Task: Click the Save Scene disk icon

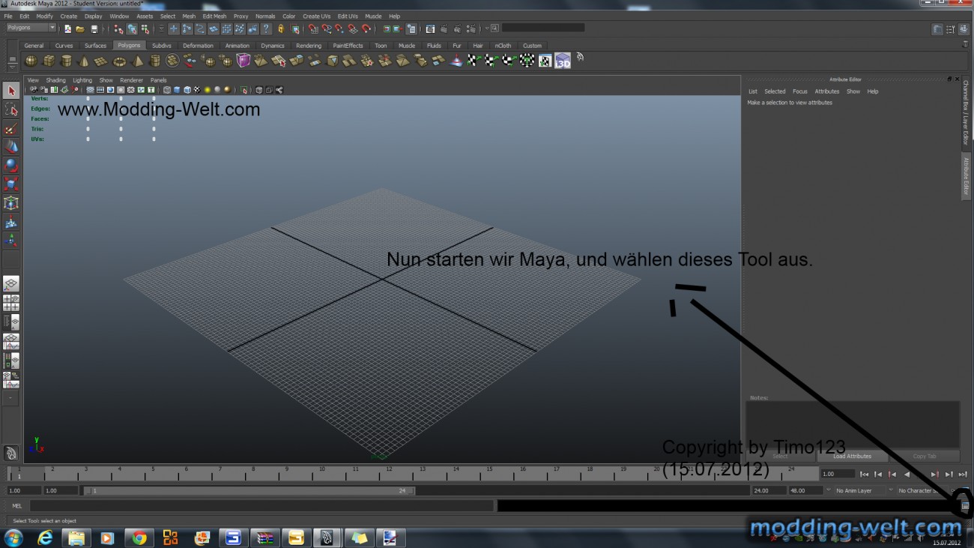Action: click(x=94, y=29)
